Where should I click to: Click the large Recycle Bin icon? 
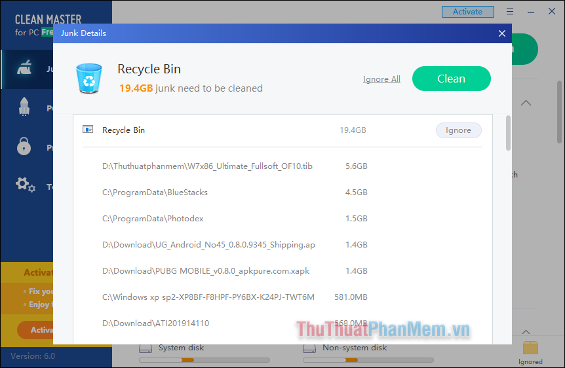pyautogui.click(x=88, y=78)
